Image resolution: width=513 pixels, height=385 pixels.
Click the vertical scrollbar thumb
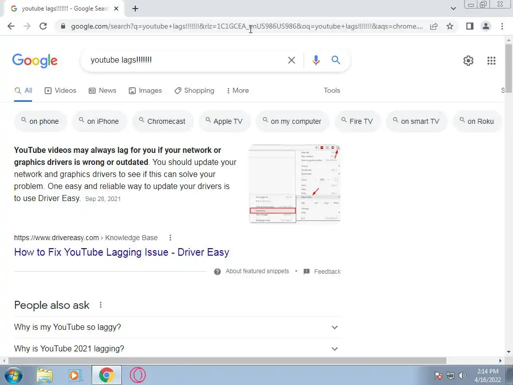click(508, 68)
